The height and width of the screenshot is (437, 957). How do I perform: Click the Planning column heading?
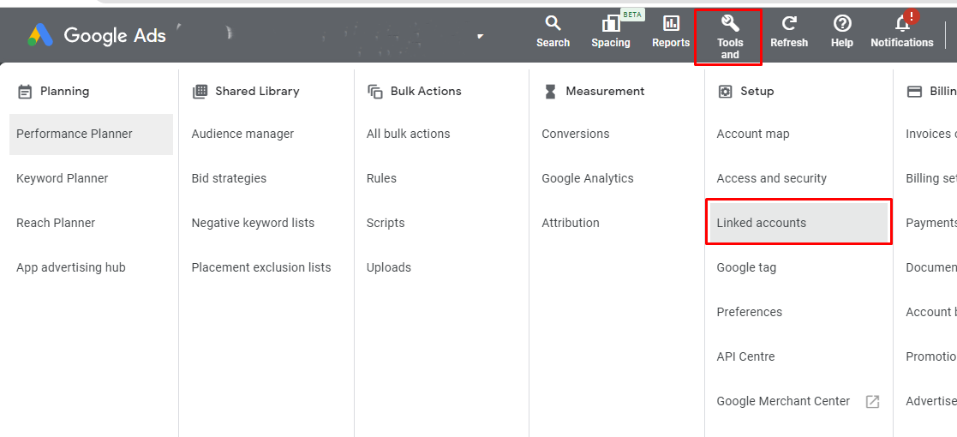coord(65,91)
